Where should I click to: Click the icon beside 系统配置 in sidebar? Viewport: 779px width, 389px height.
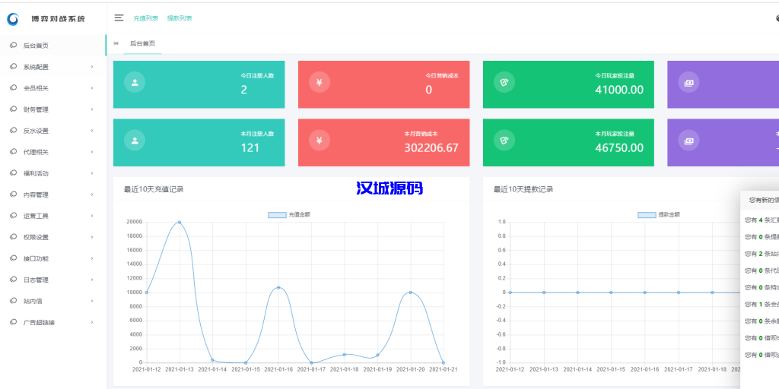[14, 67]
